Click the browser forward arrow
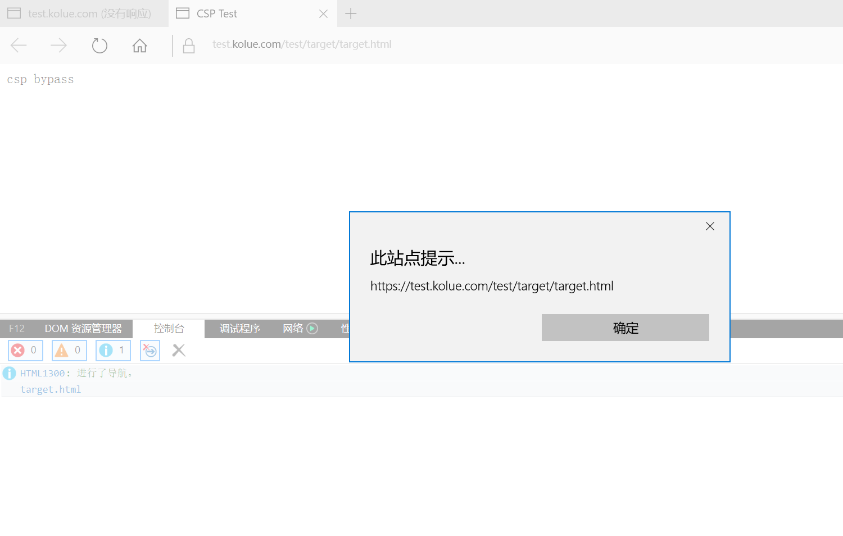Image resolution: width=843 pixels, height=536 pixels. pyautogui.click(x=58, y=46)
